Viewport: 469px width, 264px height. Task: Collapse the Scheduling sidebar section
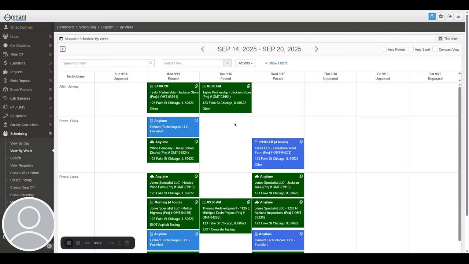click(50, 133)
